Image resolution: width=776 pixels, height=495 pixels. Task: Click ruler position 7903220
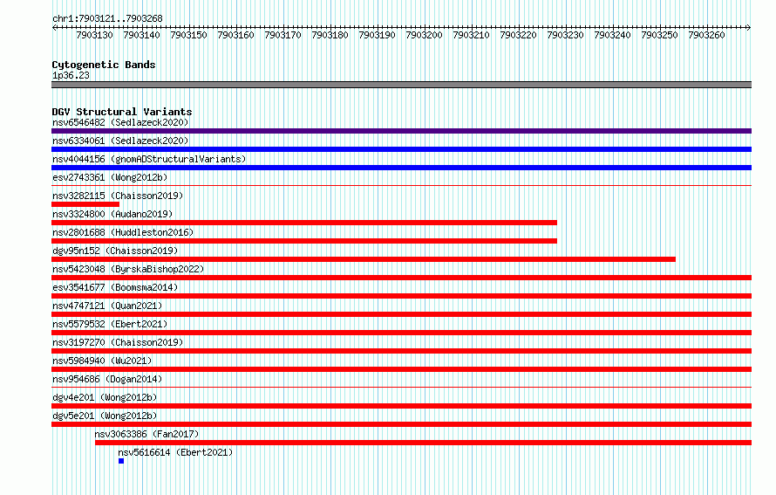518,35
